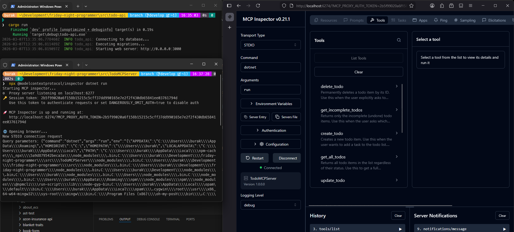The height and width of the screenshot is (232, 514).
Task: Click the List Tools button
Action: point(358,58)
